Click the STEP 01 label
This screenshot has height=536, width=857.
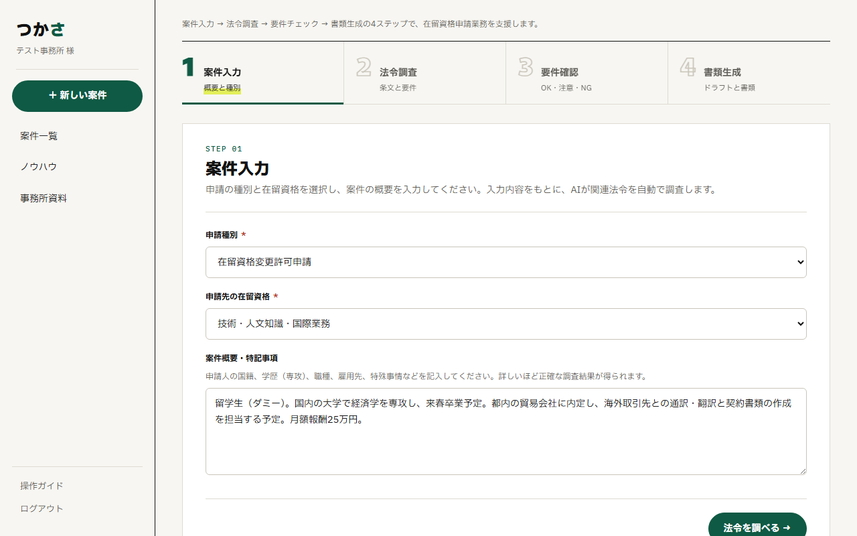[224, 149]
